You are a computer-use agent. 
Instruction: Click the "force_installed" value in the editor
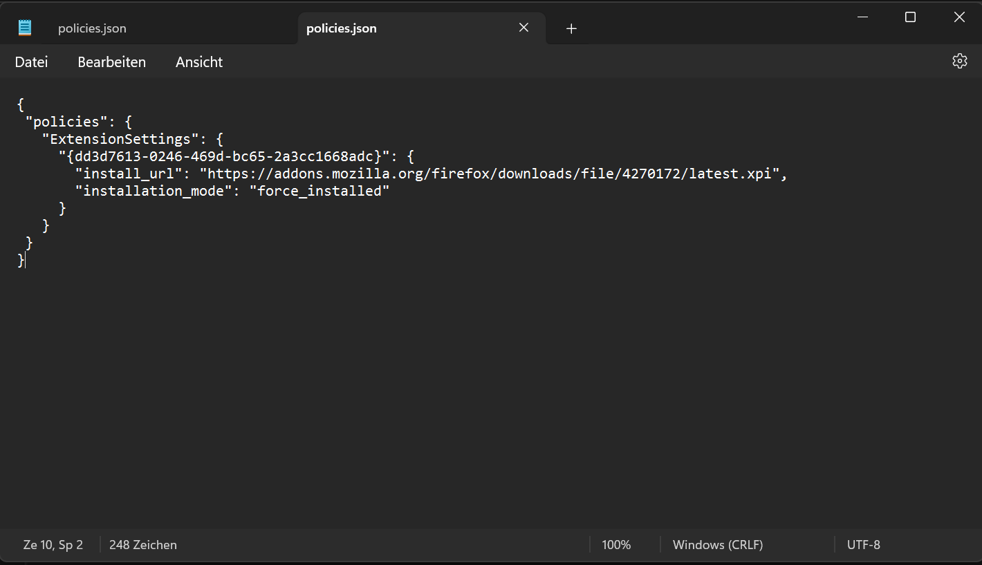click(x=319, y=191)
